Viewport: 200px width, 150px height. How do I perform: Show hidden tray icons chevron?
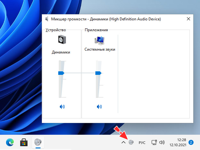pos(124,142)
